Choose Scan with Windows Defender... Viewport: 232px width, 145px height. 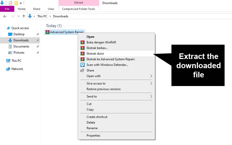(116, 65)
